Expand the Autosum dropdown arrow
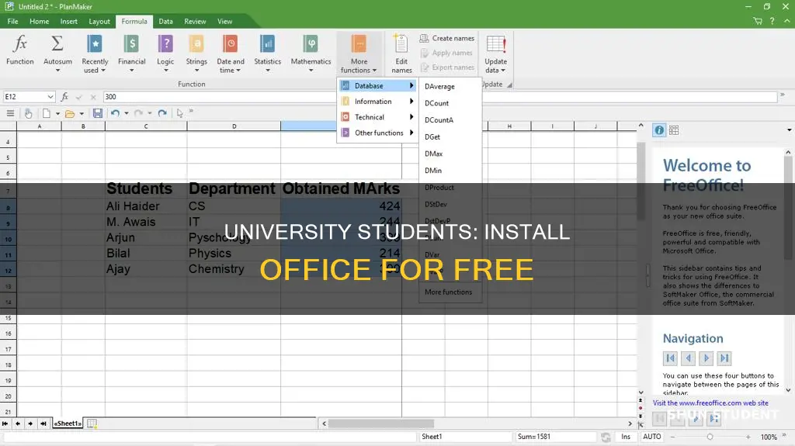795x446 pixels. (57, 71)
